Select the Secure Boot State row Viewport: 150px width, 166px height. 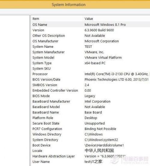(x=91, y=123)
